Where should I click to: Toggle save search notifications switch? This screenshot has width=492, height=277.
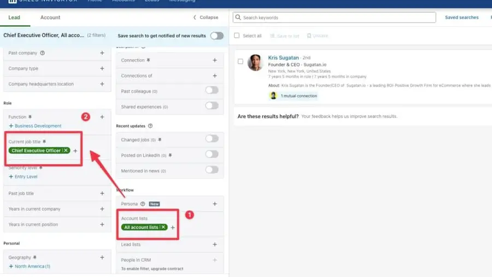[217, 36]
